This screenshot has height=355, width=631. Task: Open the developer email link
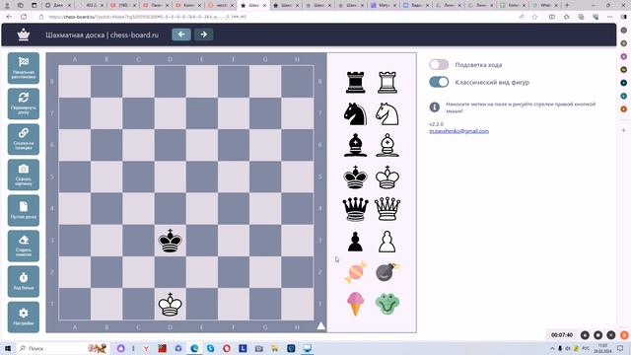click(458, 131)
